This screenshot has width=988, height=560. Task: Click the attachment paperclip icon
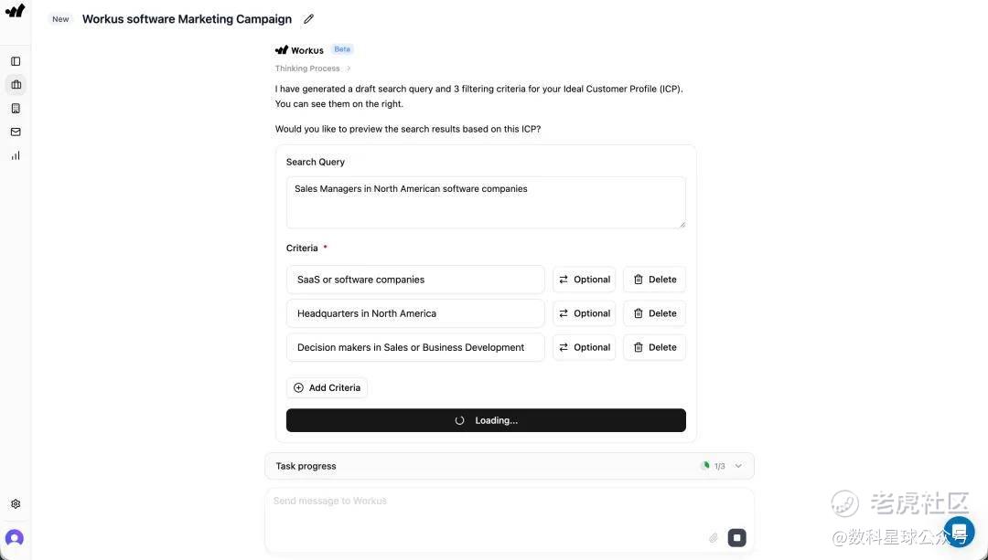(714, 538)
